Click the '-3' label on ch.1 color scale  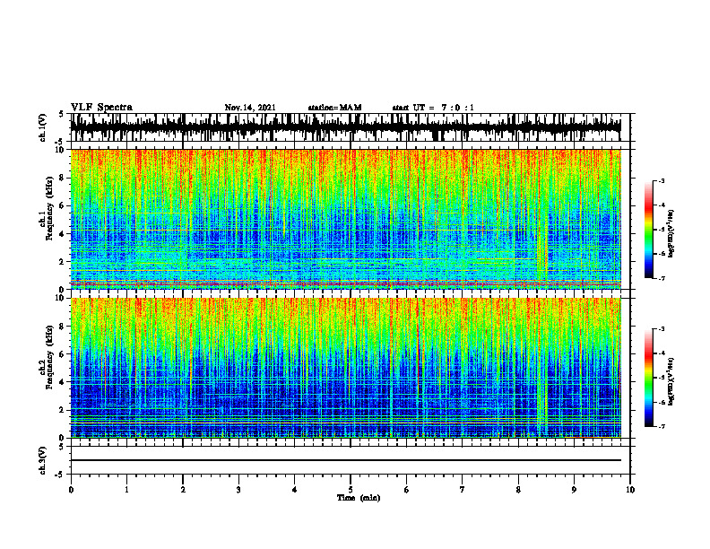coord(661,181)
